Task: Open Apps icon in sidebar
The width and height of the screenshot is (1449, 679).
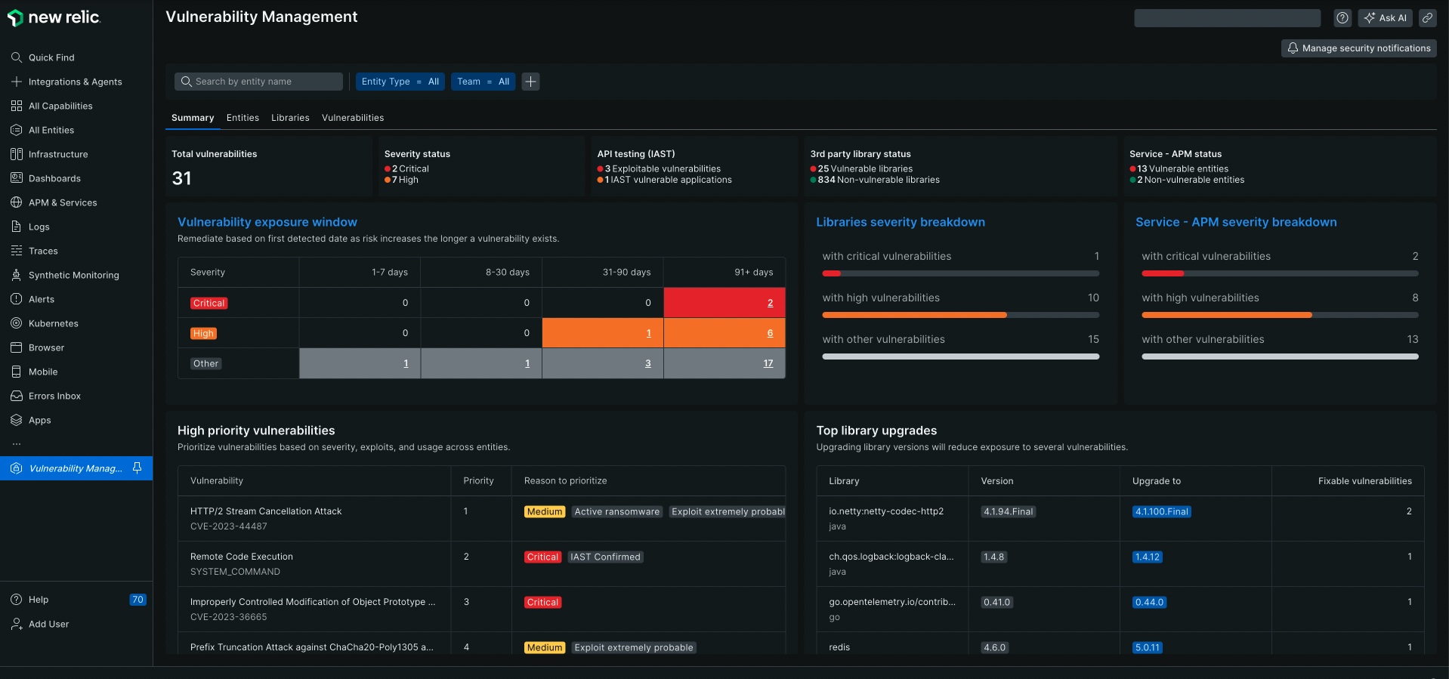Action: 17,420
